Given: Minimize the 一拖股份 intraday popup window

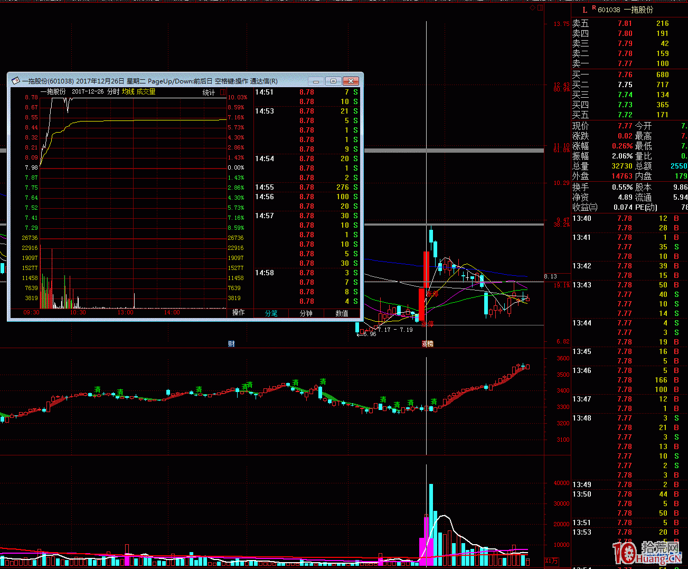Looking at the screenshot, I should point(316,81).
